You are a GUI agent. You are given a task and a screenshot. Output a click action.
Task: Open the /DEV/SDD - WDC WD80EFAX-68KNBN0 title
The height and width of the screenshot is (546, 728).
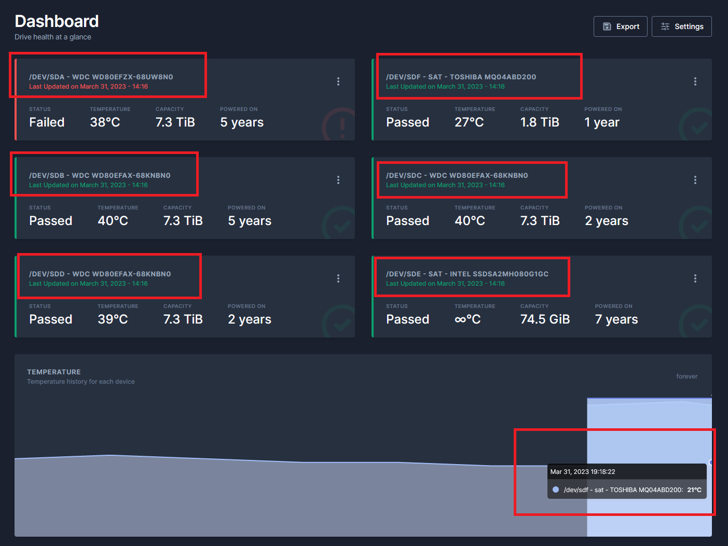pyautogui.click(x=100, y=274)
